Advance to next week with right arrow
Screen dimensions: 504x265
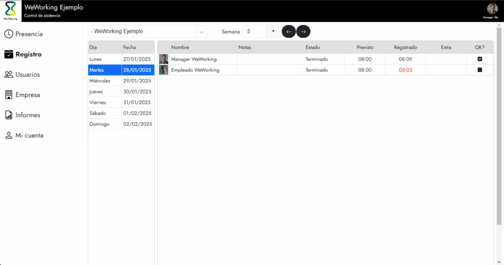coord(303,32)
